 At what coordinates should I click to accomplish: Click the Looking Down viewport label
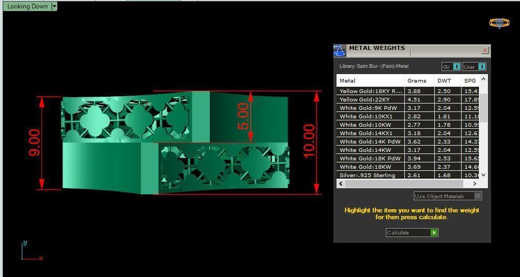pyautogui.click(x=27, y=6)
